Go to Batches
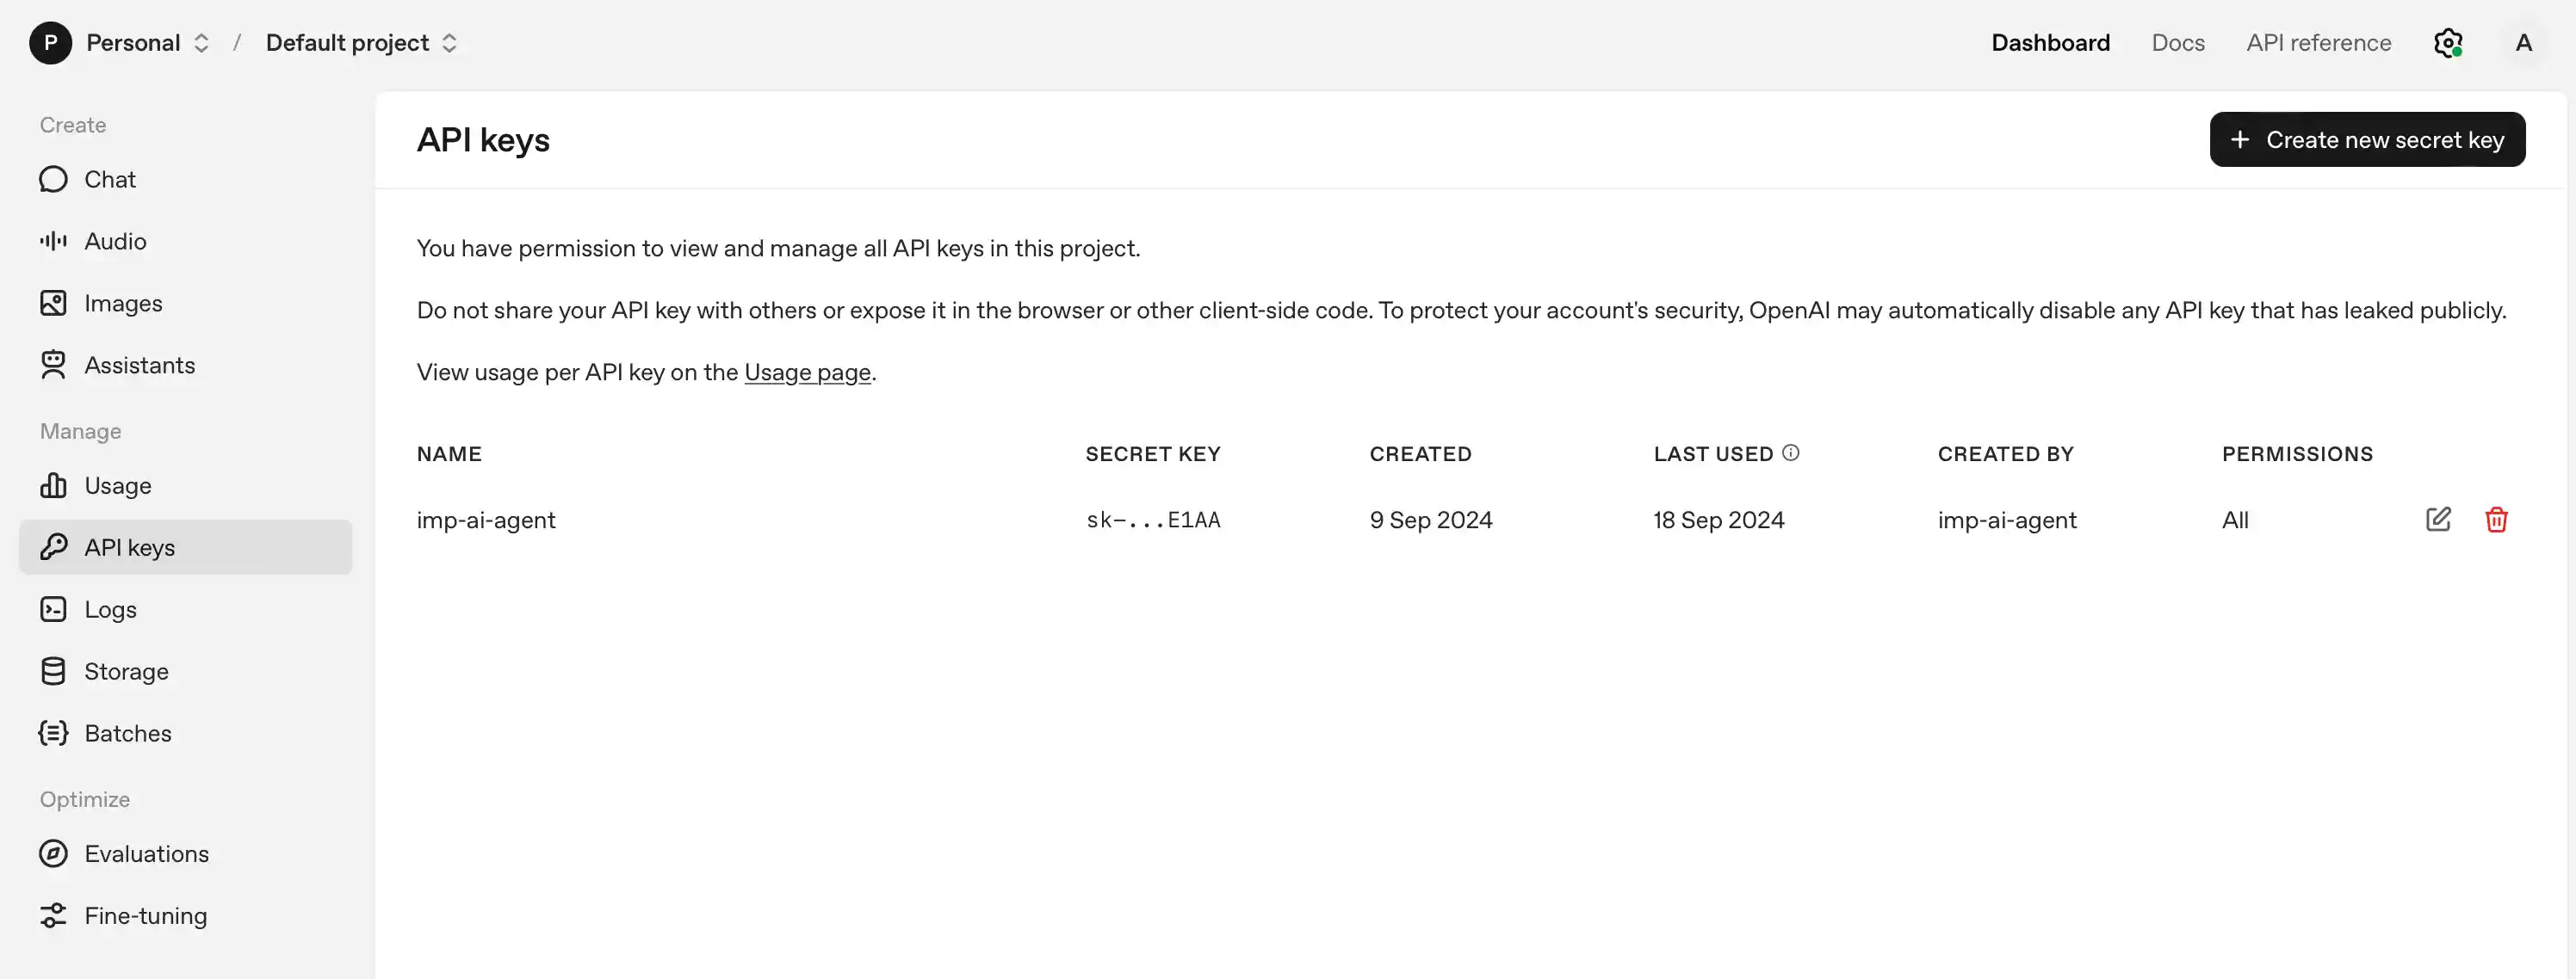 pyautogui.click(x=128, y=732)
